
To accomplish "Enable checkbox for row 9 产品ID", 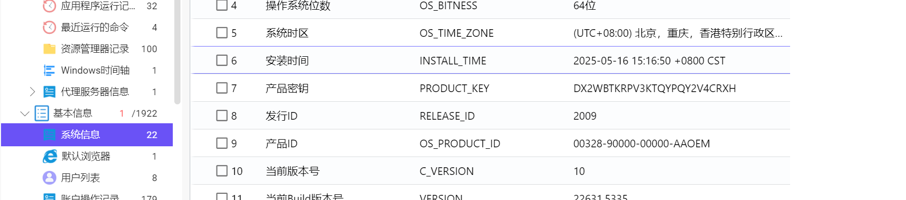I will point(222,143).
